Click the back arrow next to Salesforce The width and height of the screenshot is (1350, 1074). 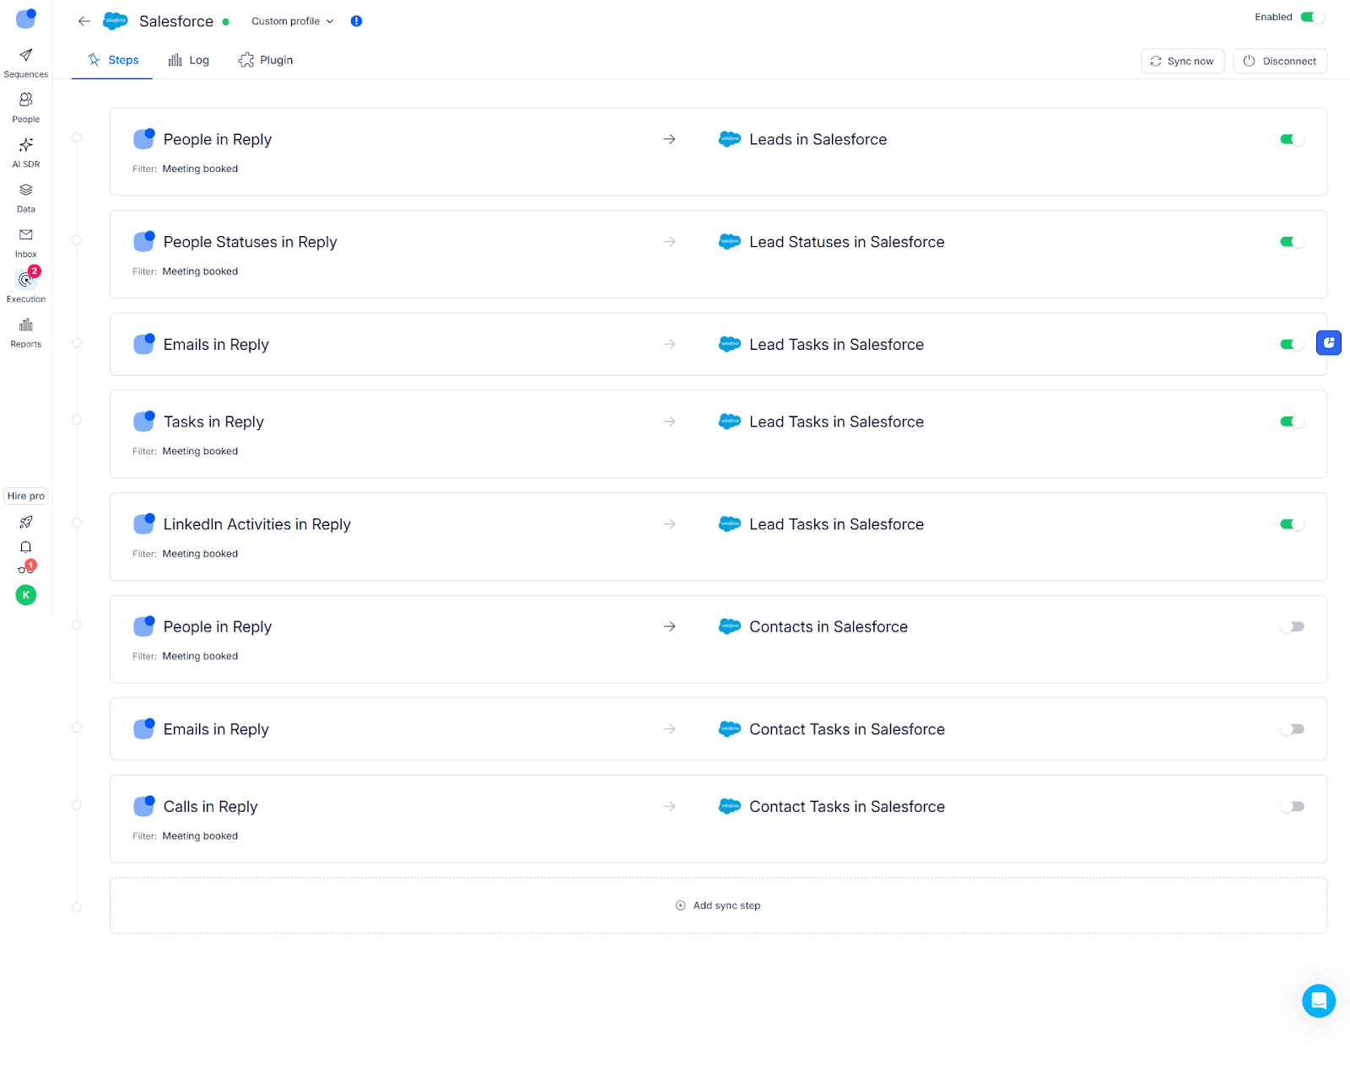[x=84, y=21]
